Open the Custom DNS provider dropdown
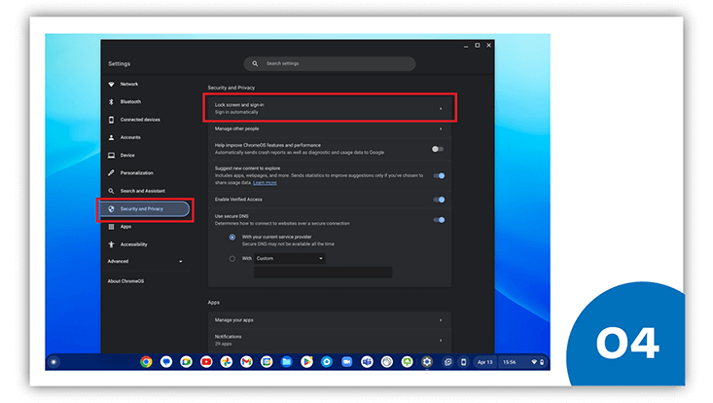The image size is (713, 403). (291, 258)
